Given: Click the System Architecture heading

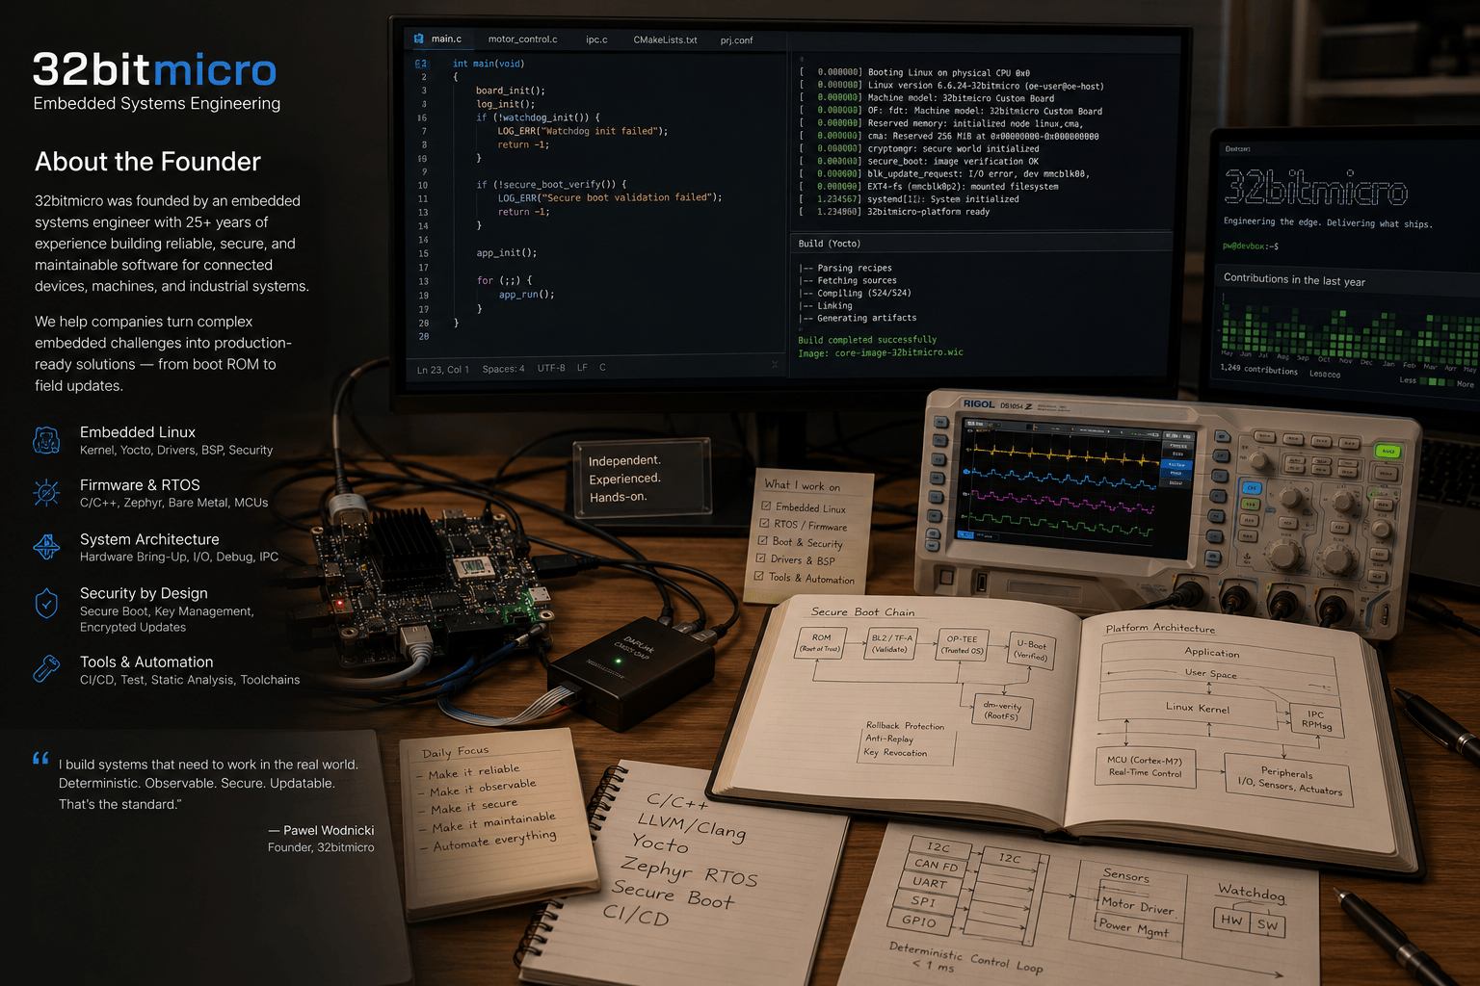Looking at the screenshot, I should tap(149, 539).
